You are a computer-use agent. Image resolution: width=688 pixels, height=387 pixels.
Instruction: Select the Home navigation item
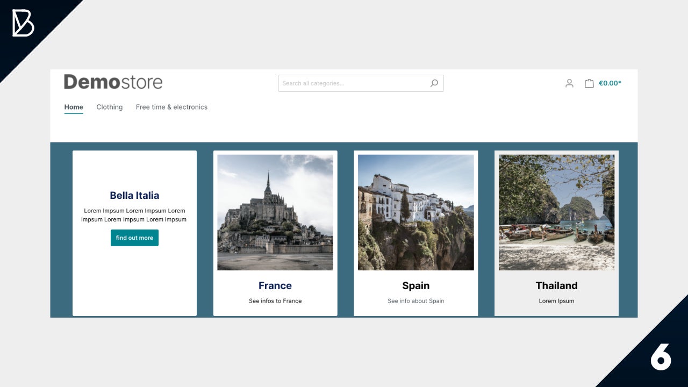pos(74,107)
